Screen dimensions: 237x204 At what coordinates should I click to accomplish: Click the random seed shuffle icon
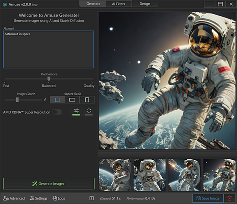76,111
